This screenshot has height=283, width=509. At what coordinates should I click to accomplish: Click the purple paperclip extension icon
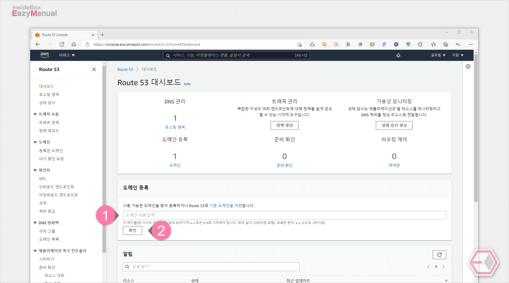coord(384,44)
